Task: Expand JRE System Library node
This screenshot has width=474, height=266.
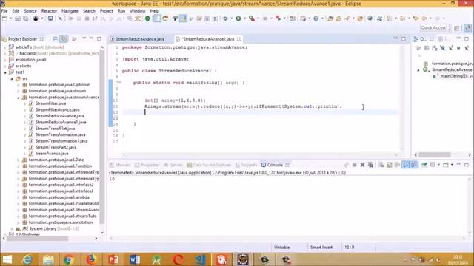Action: pyautogui.click(x=12, y=228)
